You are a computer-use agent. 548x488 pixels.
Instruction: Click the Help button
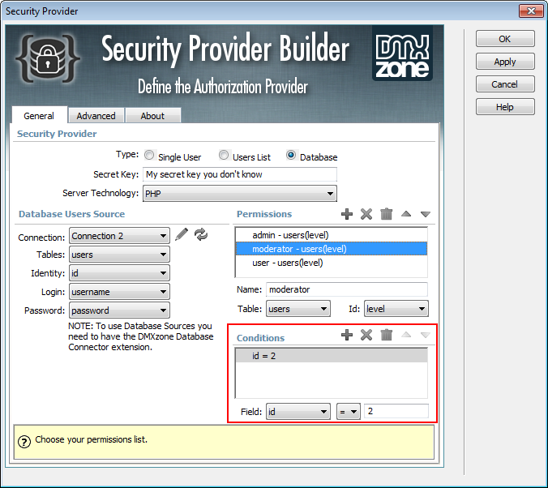click(x=505, y=107)
